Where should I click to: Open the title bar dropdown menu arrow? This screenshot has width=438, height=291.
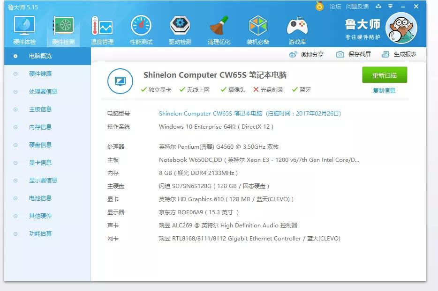pos(391,6)
